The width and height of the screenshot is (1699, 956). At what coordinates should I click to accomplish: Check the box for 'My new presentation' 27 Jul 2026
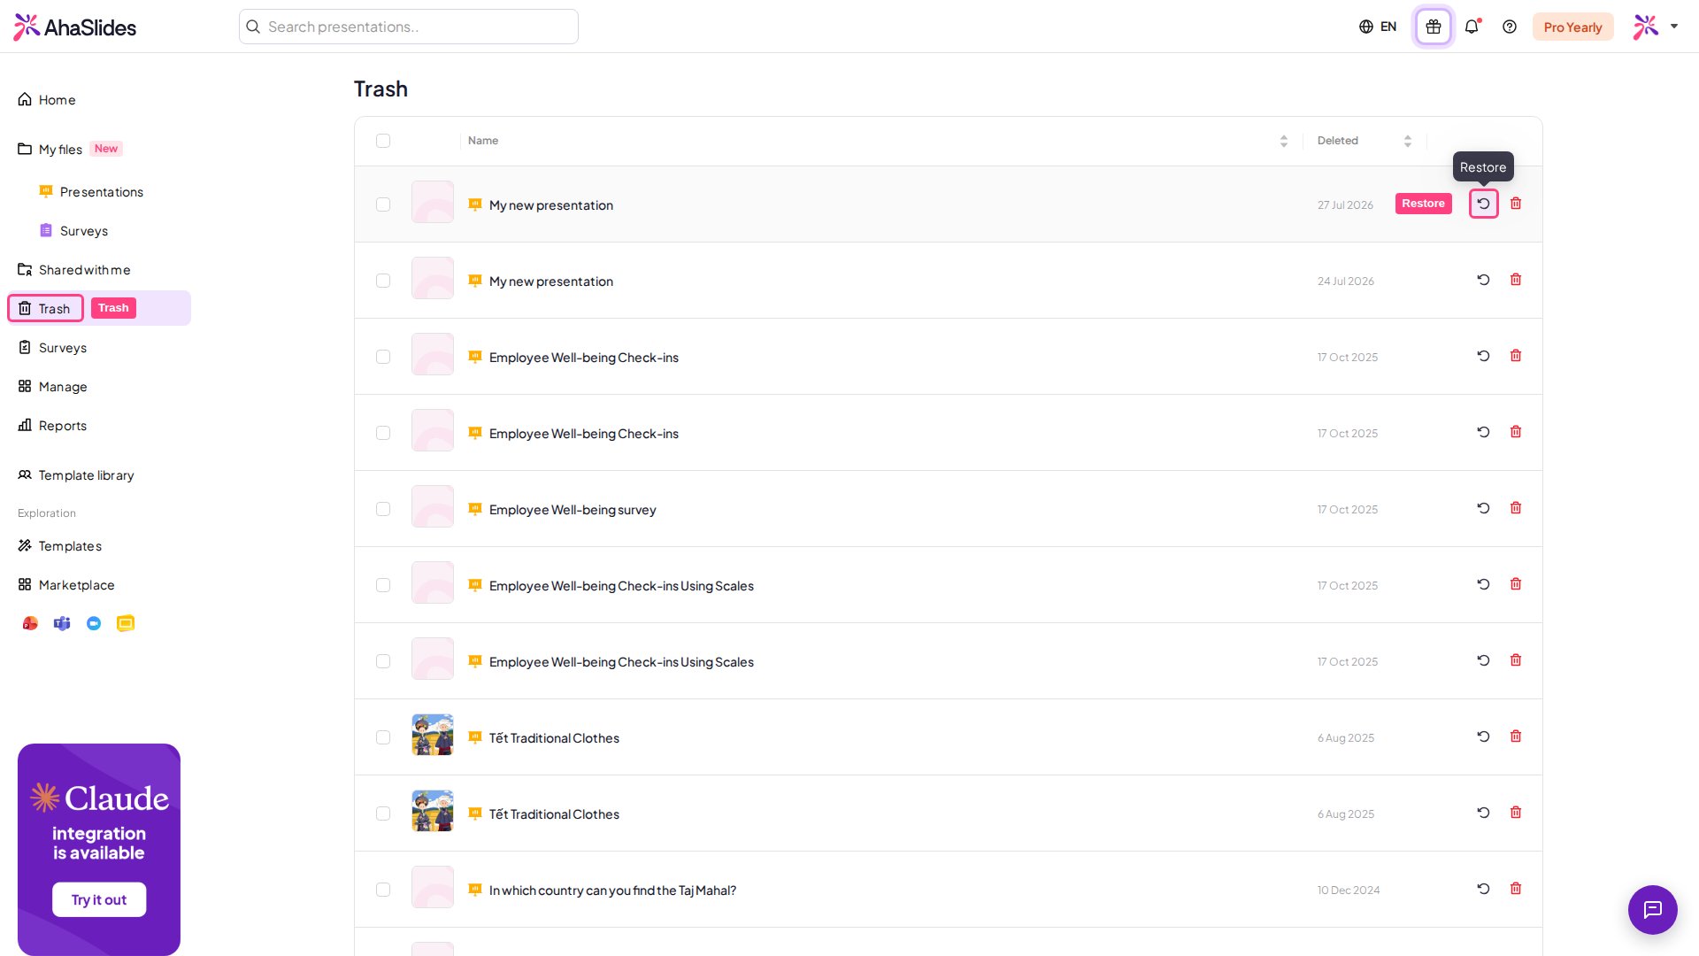point(383,204)
